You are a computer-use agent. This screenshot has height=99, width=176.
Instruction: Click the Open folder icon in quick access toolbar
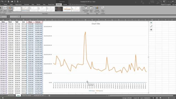(x=12, y=1)
